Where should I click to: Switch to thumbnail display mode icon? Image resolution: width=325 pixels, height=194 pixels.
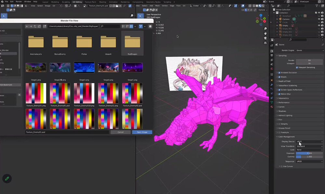[132, 26]
